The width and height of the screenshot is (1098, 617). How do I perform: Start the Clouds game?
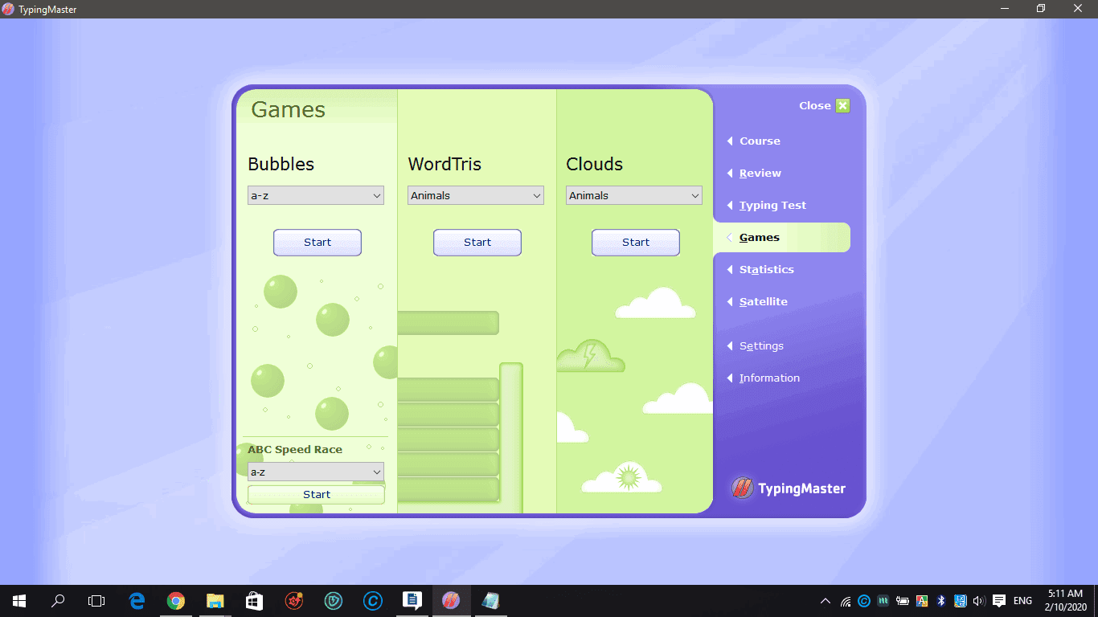[x=636, y=242]
